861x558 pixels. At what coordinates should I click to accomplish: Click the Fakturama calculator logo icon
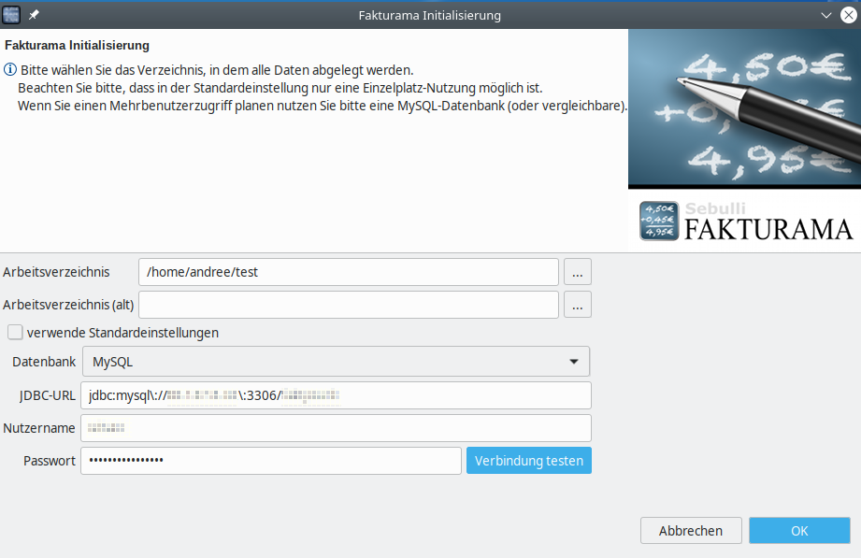point(659,221)
